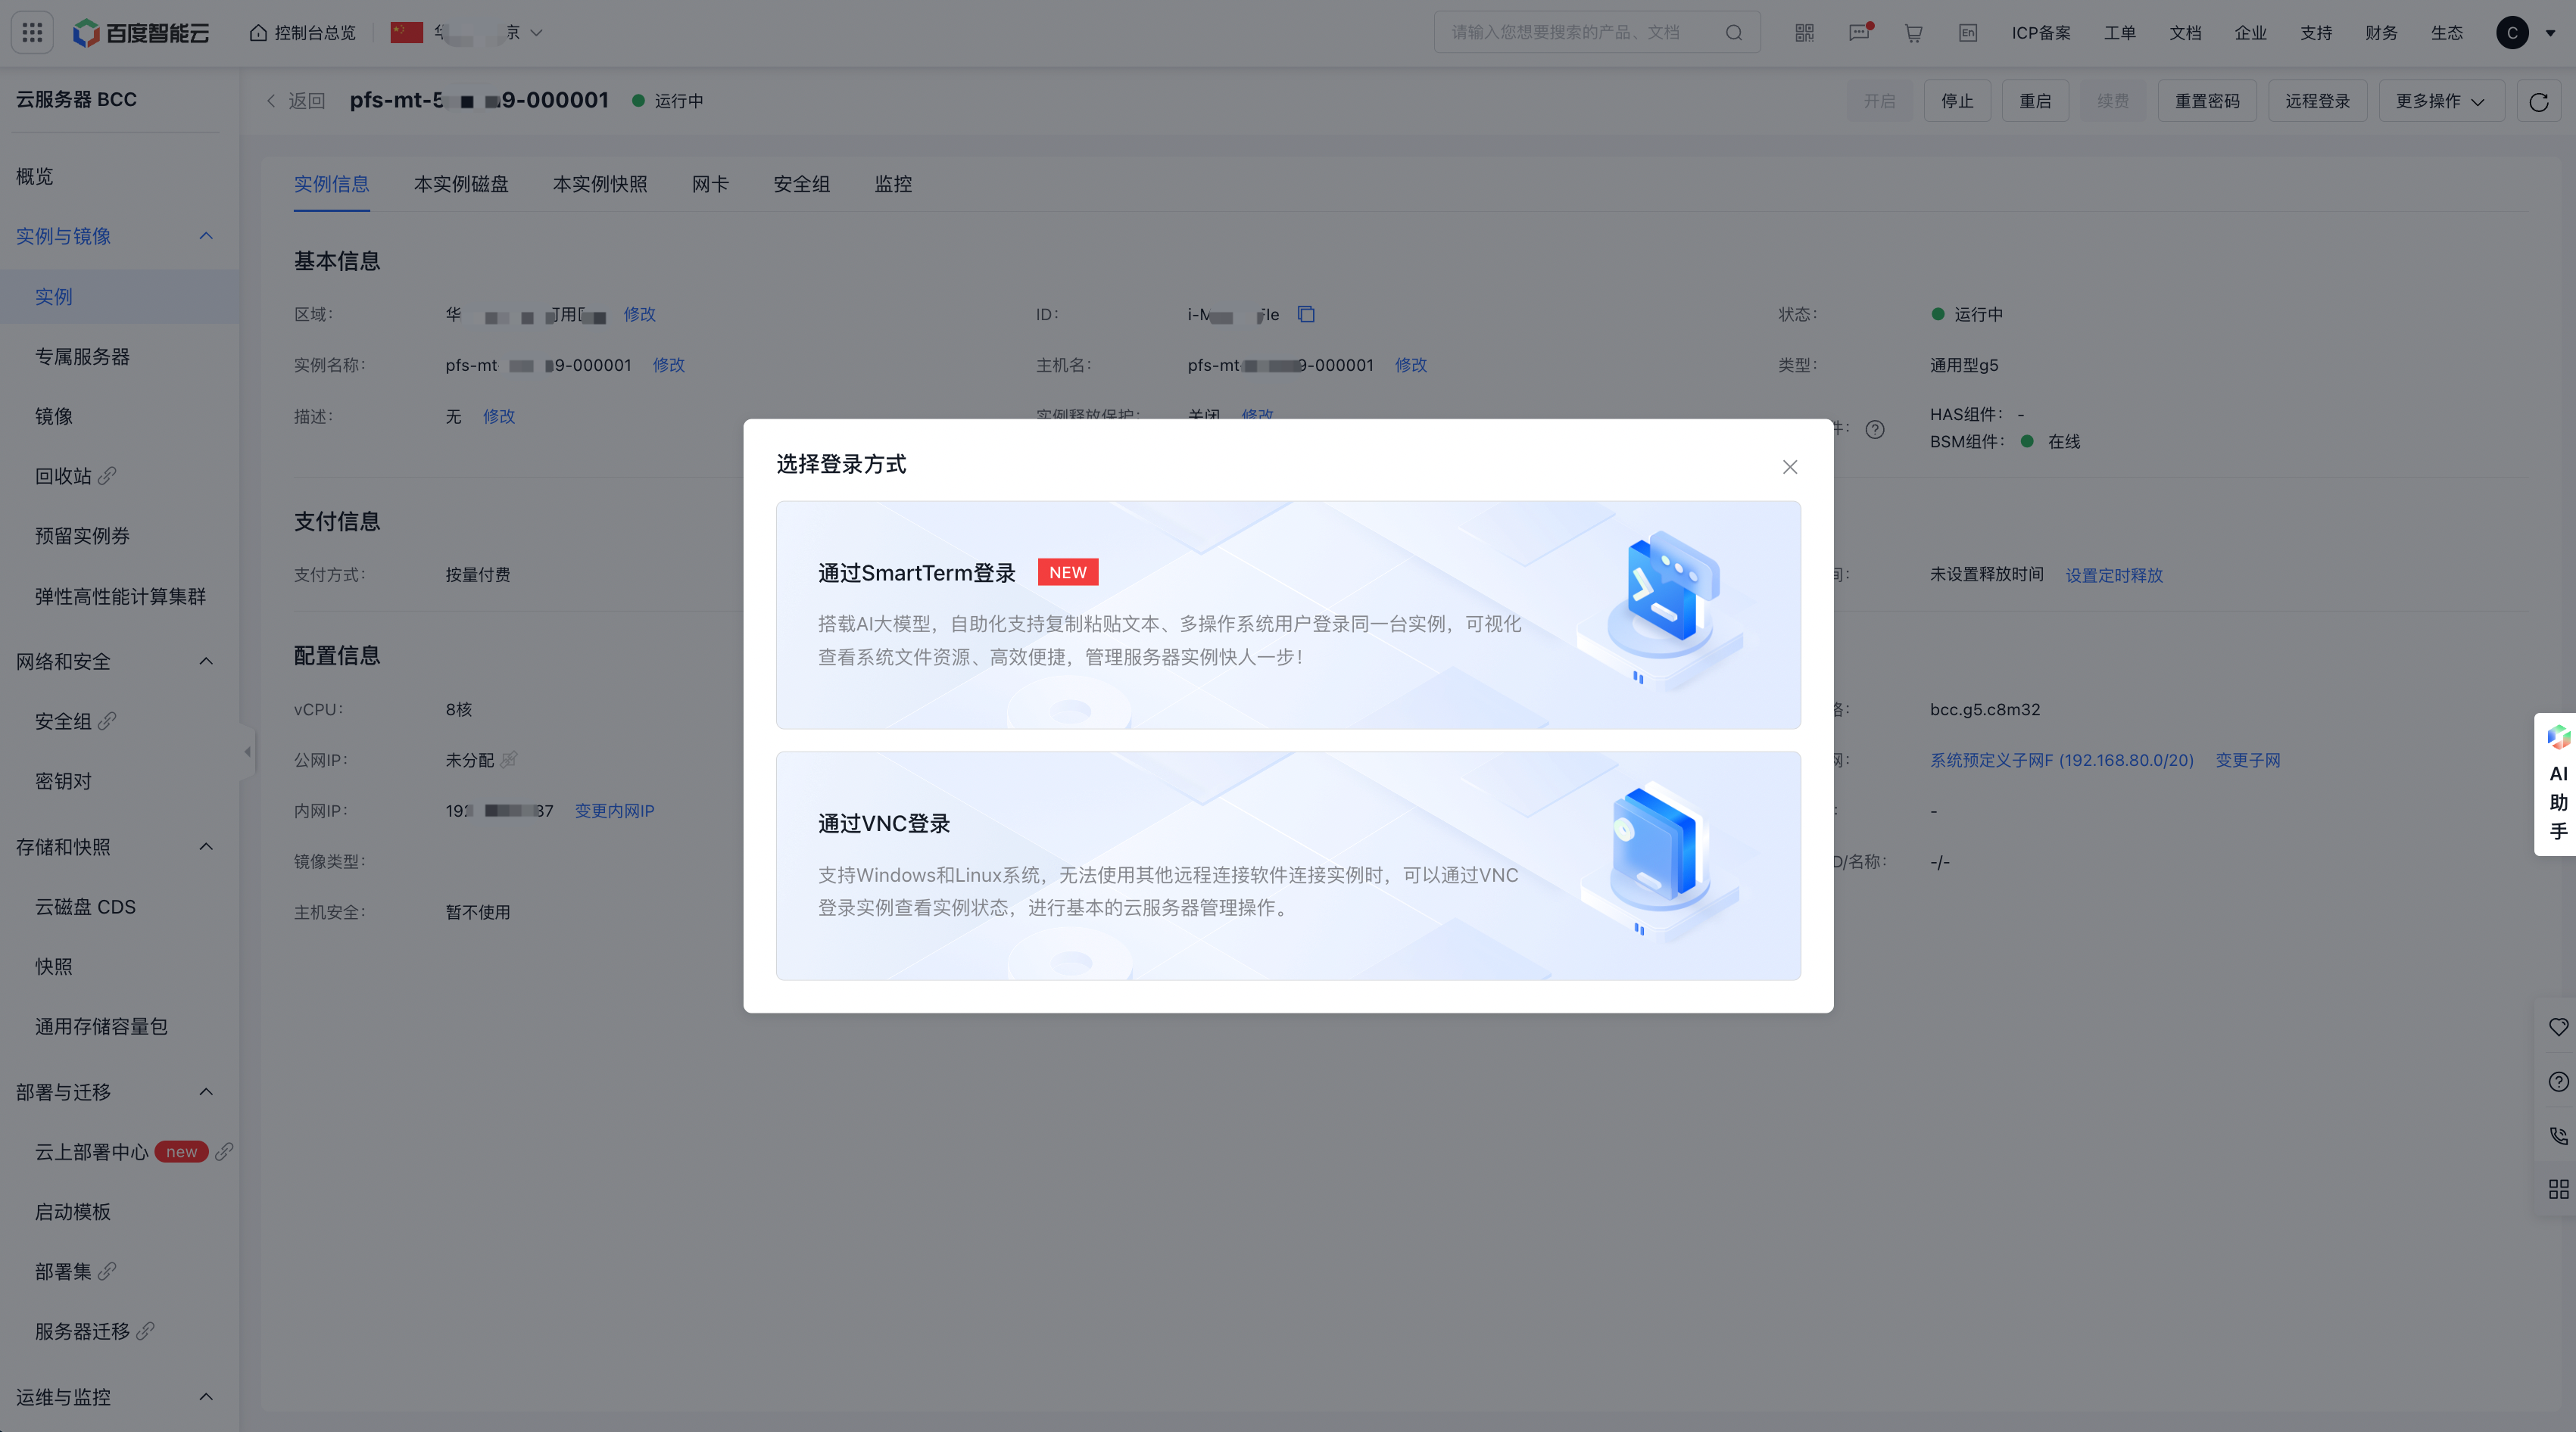Select the 实例信息 tab
This screenshot has height=1432, width=2576.
pyautogui.click(x=331, y=184)
